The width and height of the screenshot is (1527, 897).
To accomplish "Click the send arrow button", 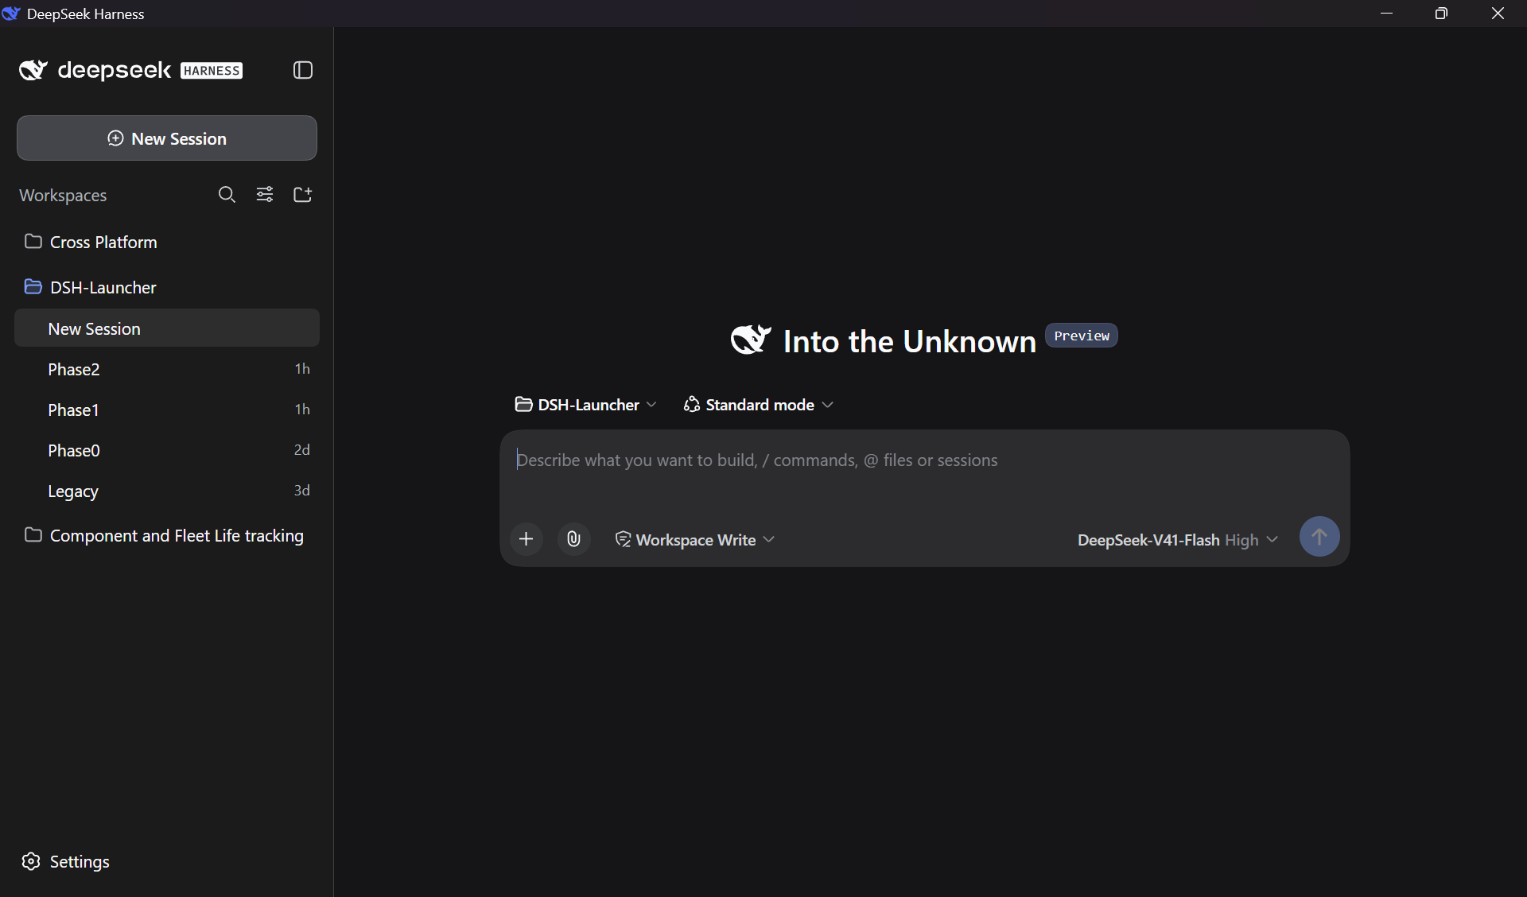I will [1319, 537].
